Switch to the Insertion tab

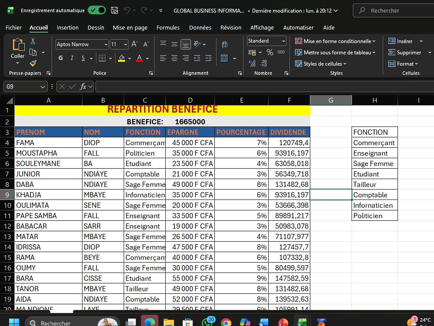pyautogui.click(x=68, y=27)
